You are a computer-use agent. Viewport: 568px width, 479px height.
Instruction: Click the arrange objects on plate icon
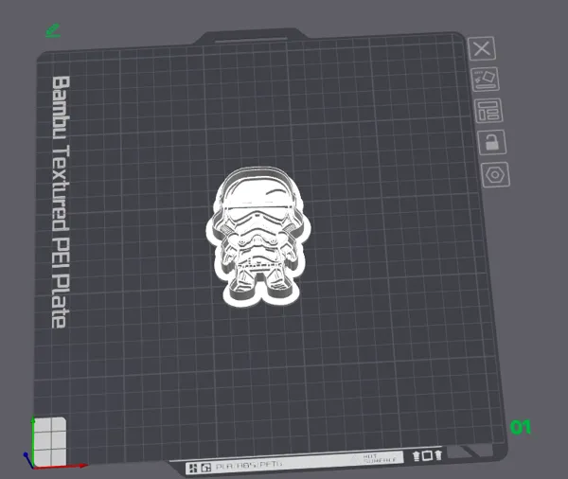488,111
